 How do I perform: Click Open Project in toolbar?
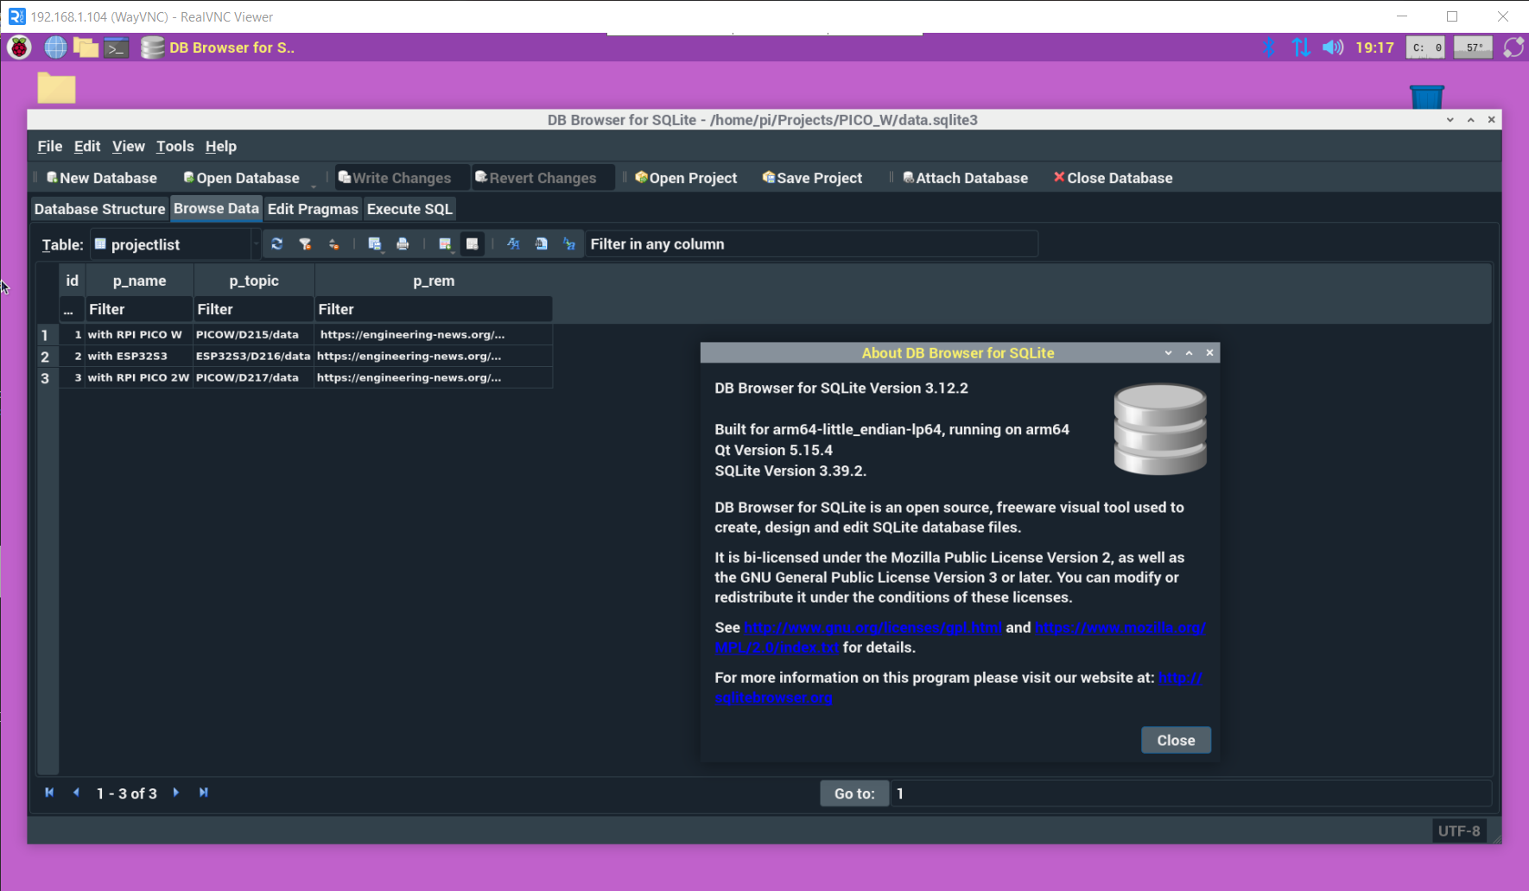[686, 178]
